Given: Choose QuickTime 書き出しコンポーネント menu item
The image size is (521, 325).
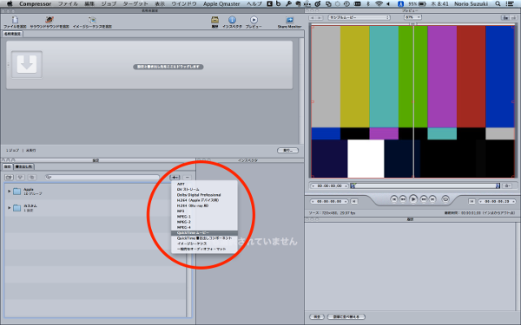Looking at the screenshot, I should pos(204,238).
